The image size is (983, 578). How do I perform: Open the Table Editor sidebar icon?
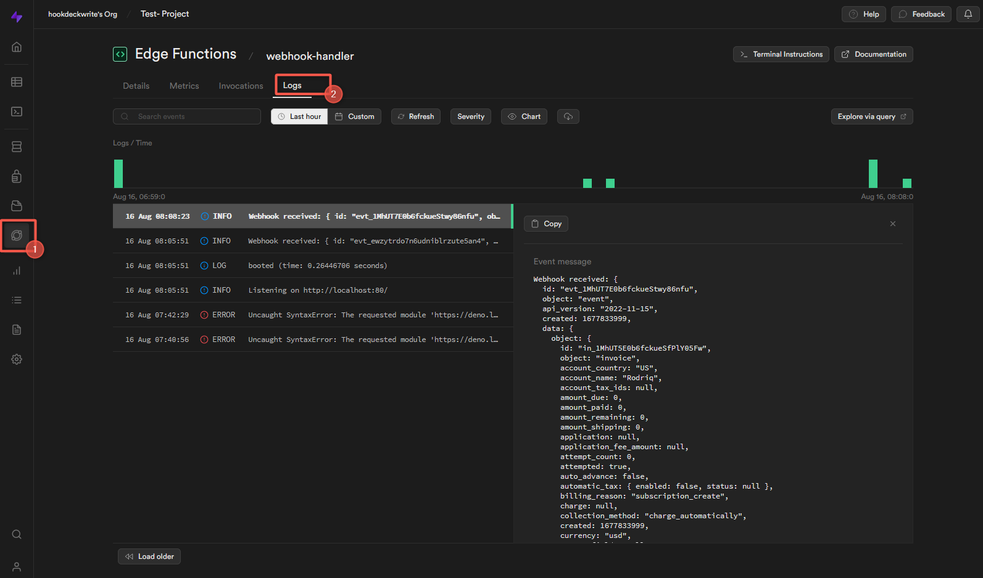[x=17, y=82]
